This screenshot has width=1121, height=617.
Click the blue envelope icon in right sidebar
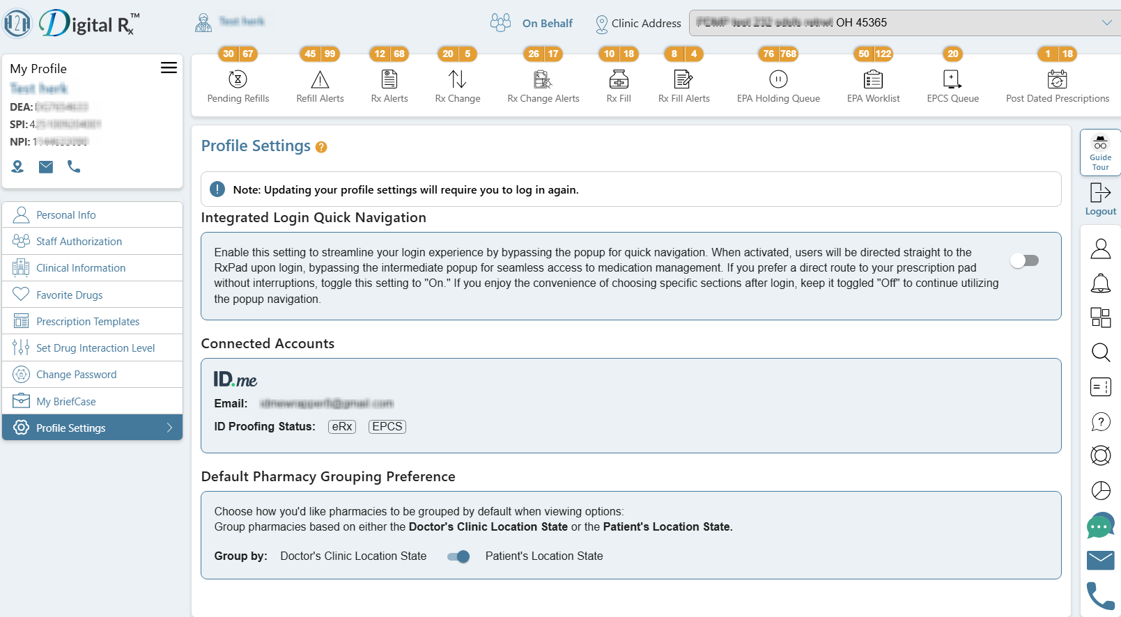click(1101, 560)
